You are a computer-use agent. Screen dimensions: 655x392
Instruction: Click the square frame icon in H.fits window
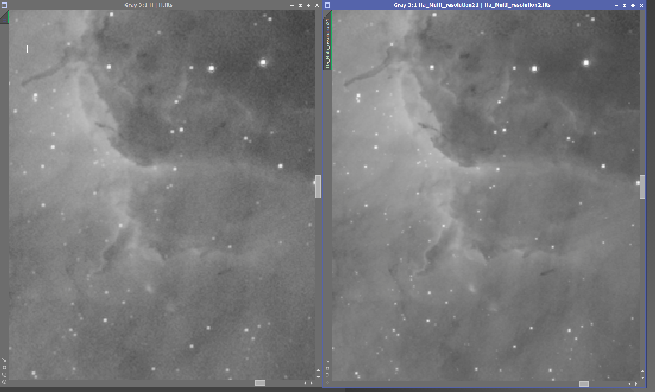click(4, 367)
